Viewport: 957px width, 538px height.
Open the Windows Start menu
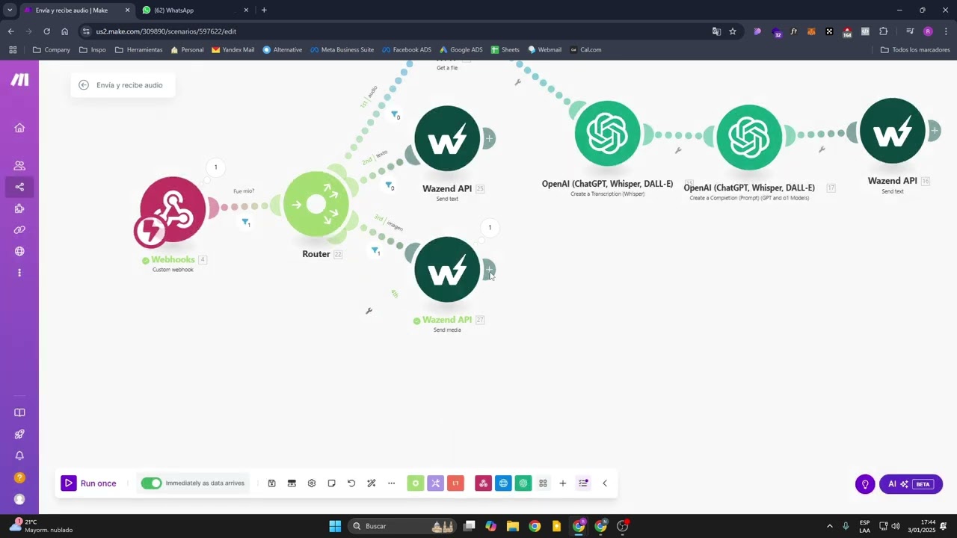point(335,526)
